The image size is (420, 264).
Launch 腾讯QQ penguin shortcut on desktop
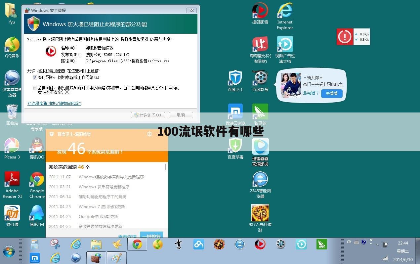point(37,148)
